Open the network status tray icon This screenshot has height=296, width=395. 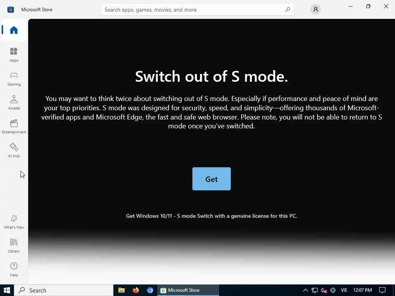tap(315, 290)
